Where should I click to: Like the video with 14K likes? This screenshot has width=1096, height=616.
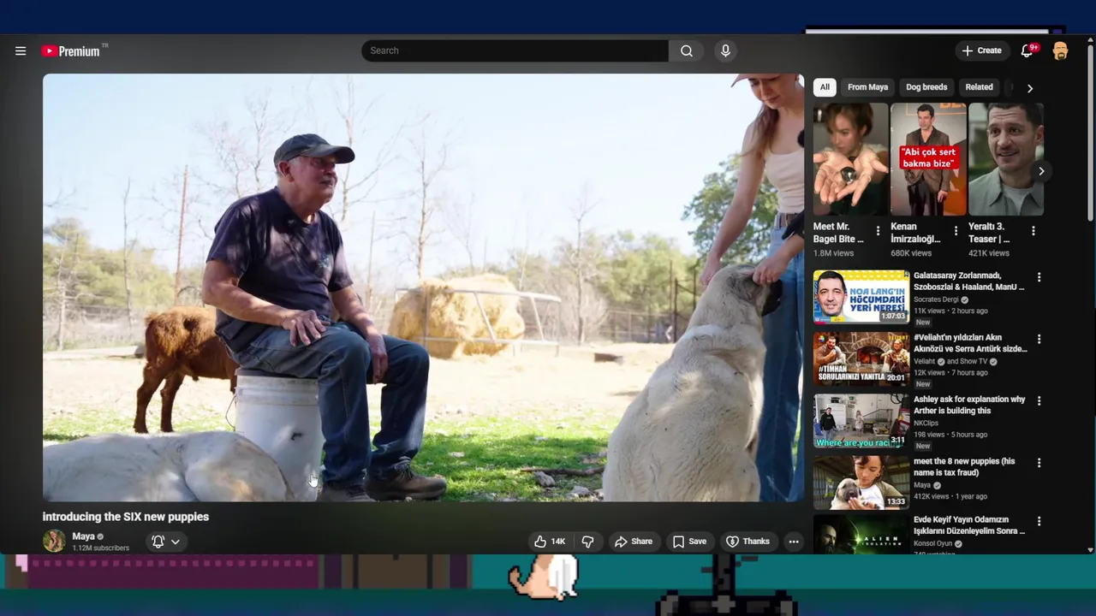550,542
